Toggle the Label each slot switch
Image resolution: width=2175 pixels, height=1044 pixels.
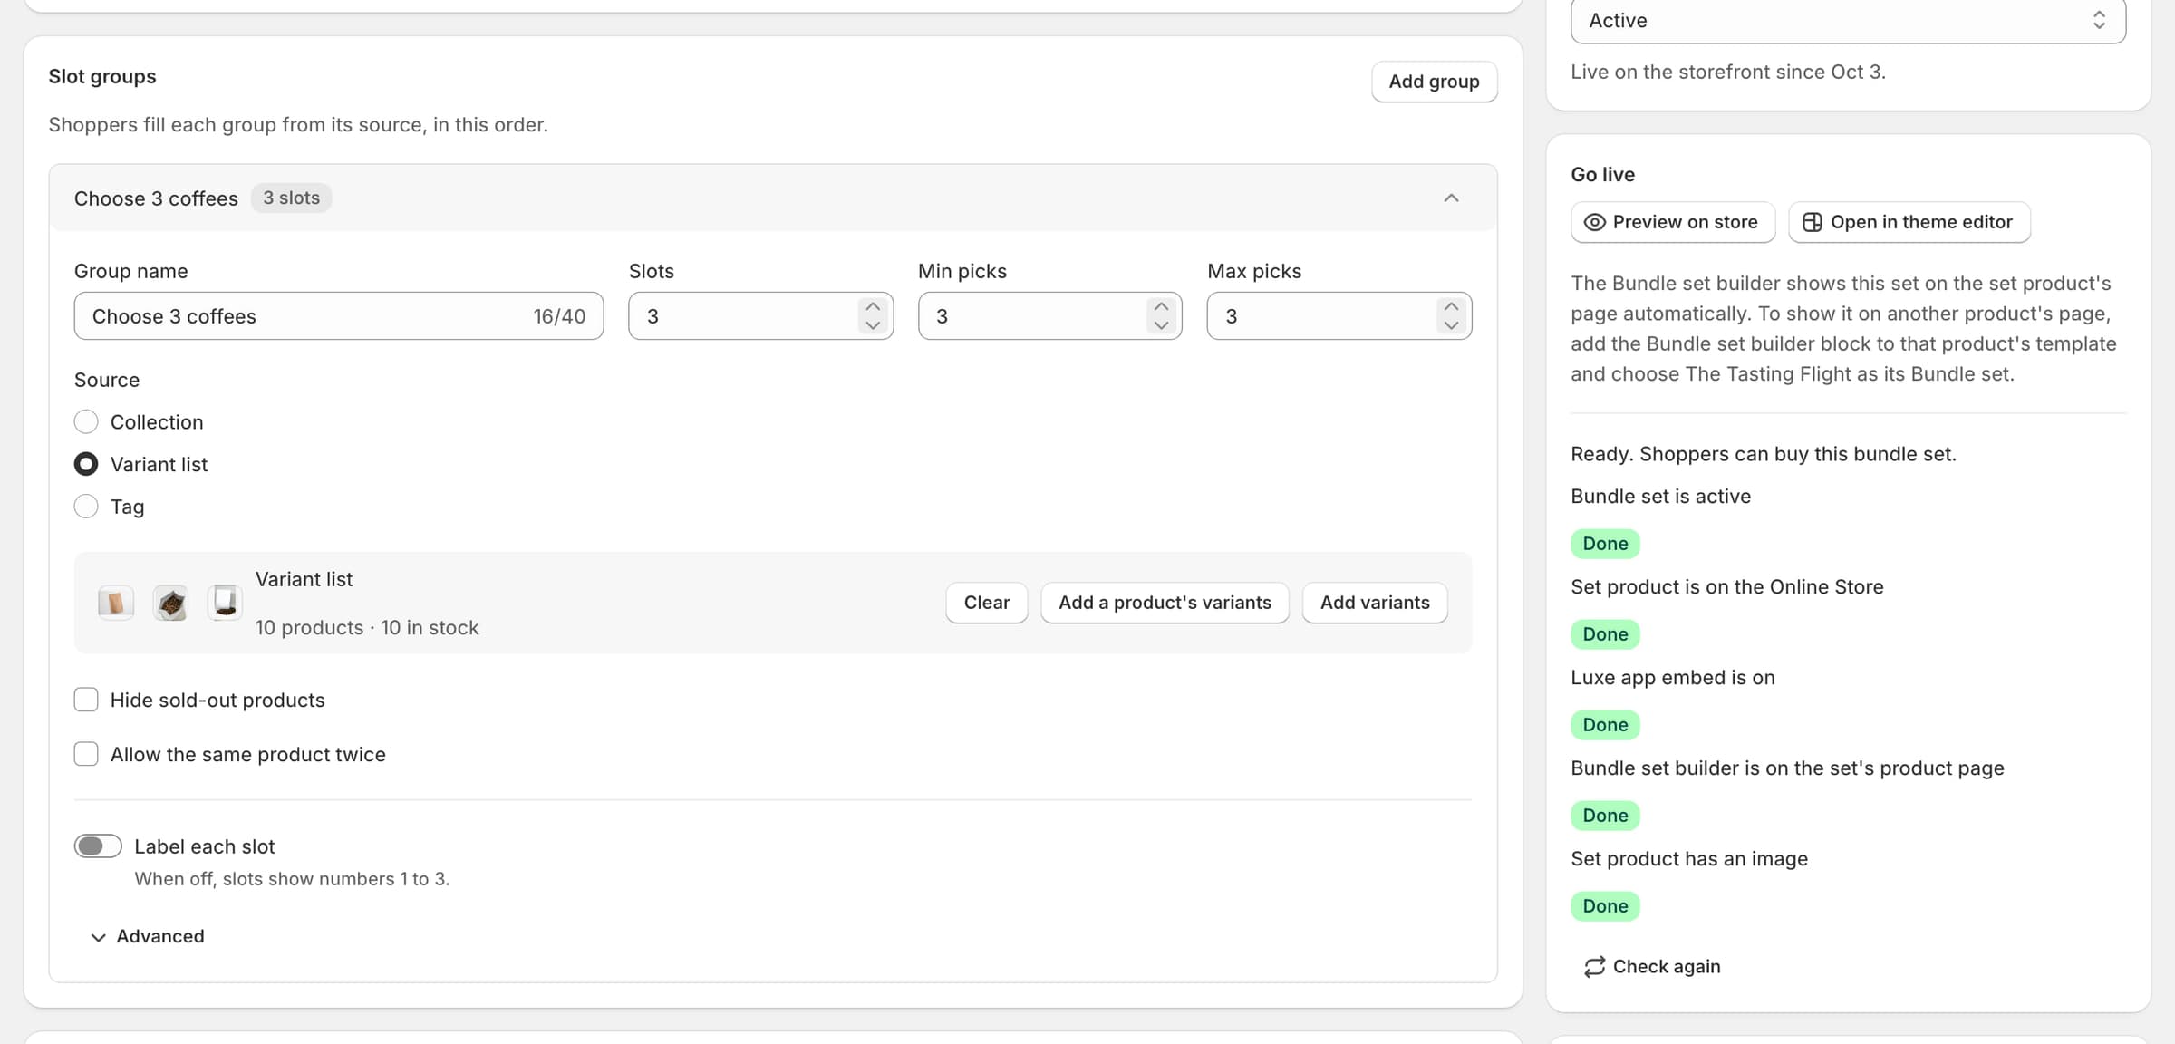pos(98,846)
